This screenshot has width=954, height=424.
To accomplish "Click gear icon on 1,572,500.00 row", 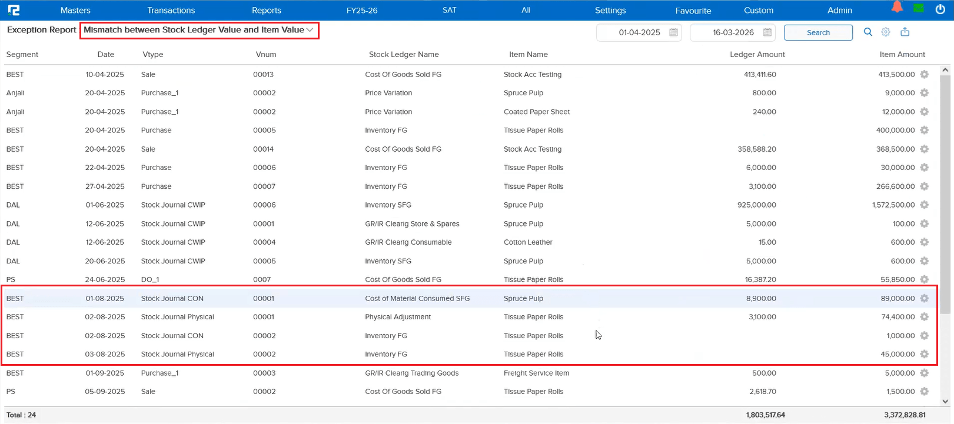I will point(925,205).
